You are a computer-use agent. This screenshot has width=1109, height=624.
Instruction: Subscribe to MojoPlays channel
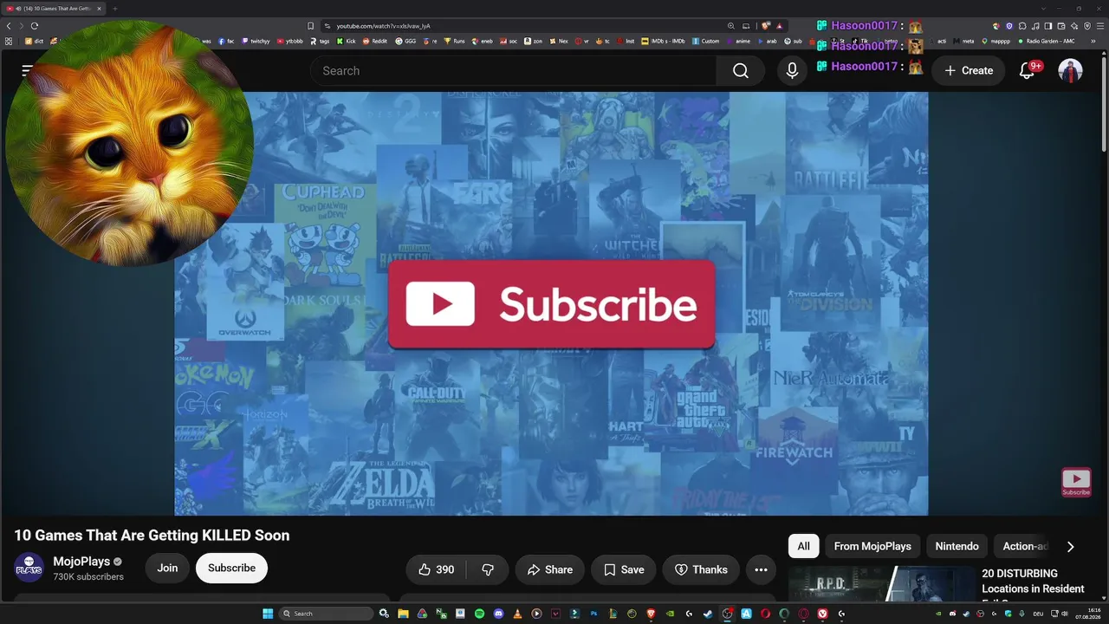231,568
